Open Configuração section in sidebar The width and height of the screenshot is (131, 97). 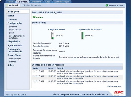(14, 23)
